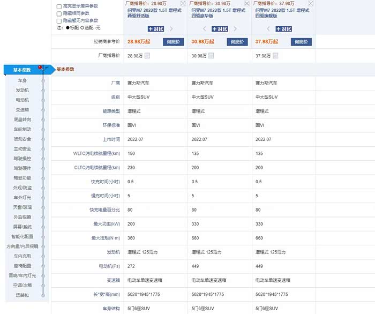The height and width of the screenshot is (314, 375).
Task: Remove the 四驱豪华版 column with its X icon
Action: tap(247, 3)
